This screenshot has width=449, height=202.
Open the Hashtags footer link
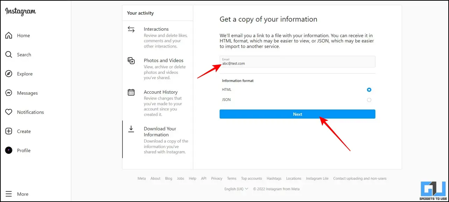[274, 178]
